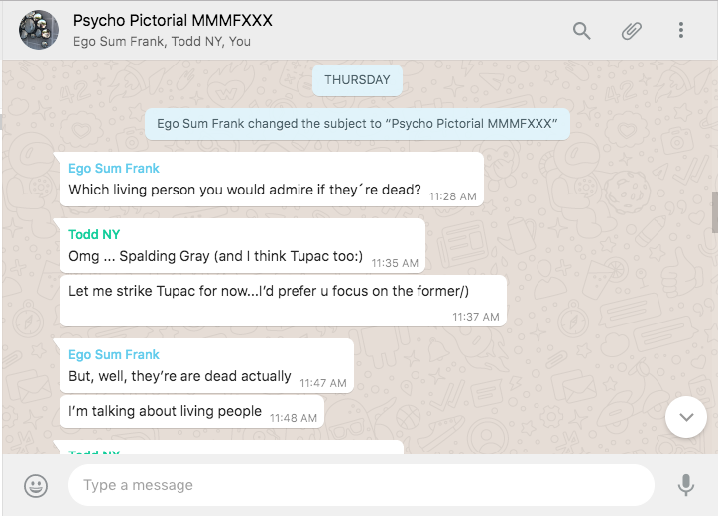Select the "Which living person" message bubble

click(x=244, y=190)
